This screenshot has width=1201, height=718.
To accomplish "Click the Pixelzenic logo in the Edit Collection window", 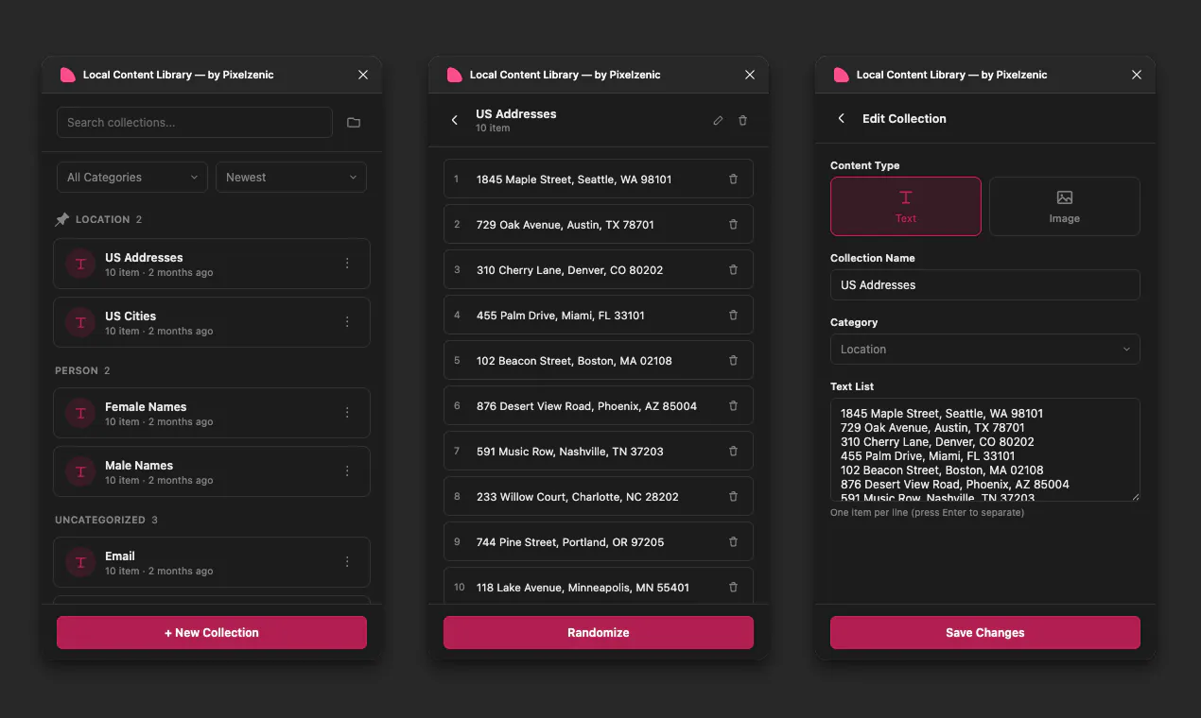I will (x=841, y=75).
